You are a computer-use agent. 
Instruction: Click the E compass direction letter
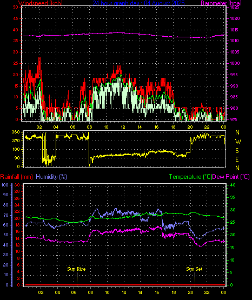tap(237, 159)
